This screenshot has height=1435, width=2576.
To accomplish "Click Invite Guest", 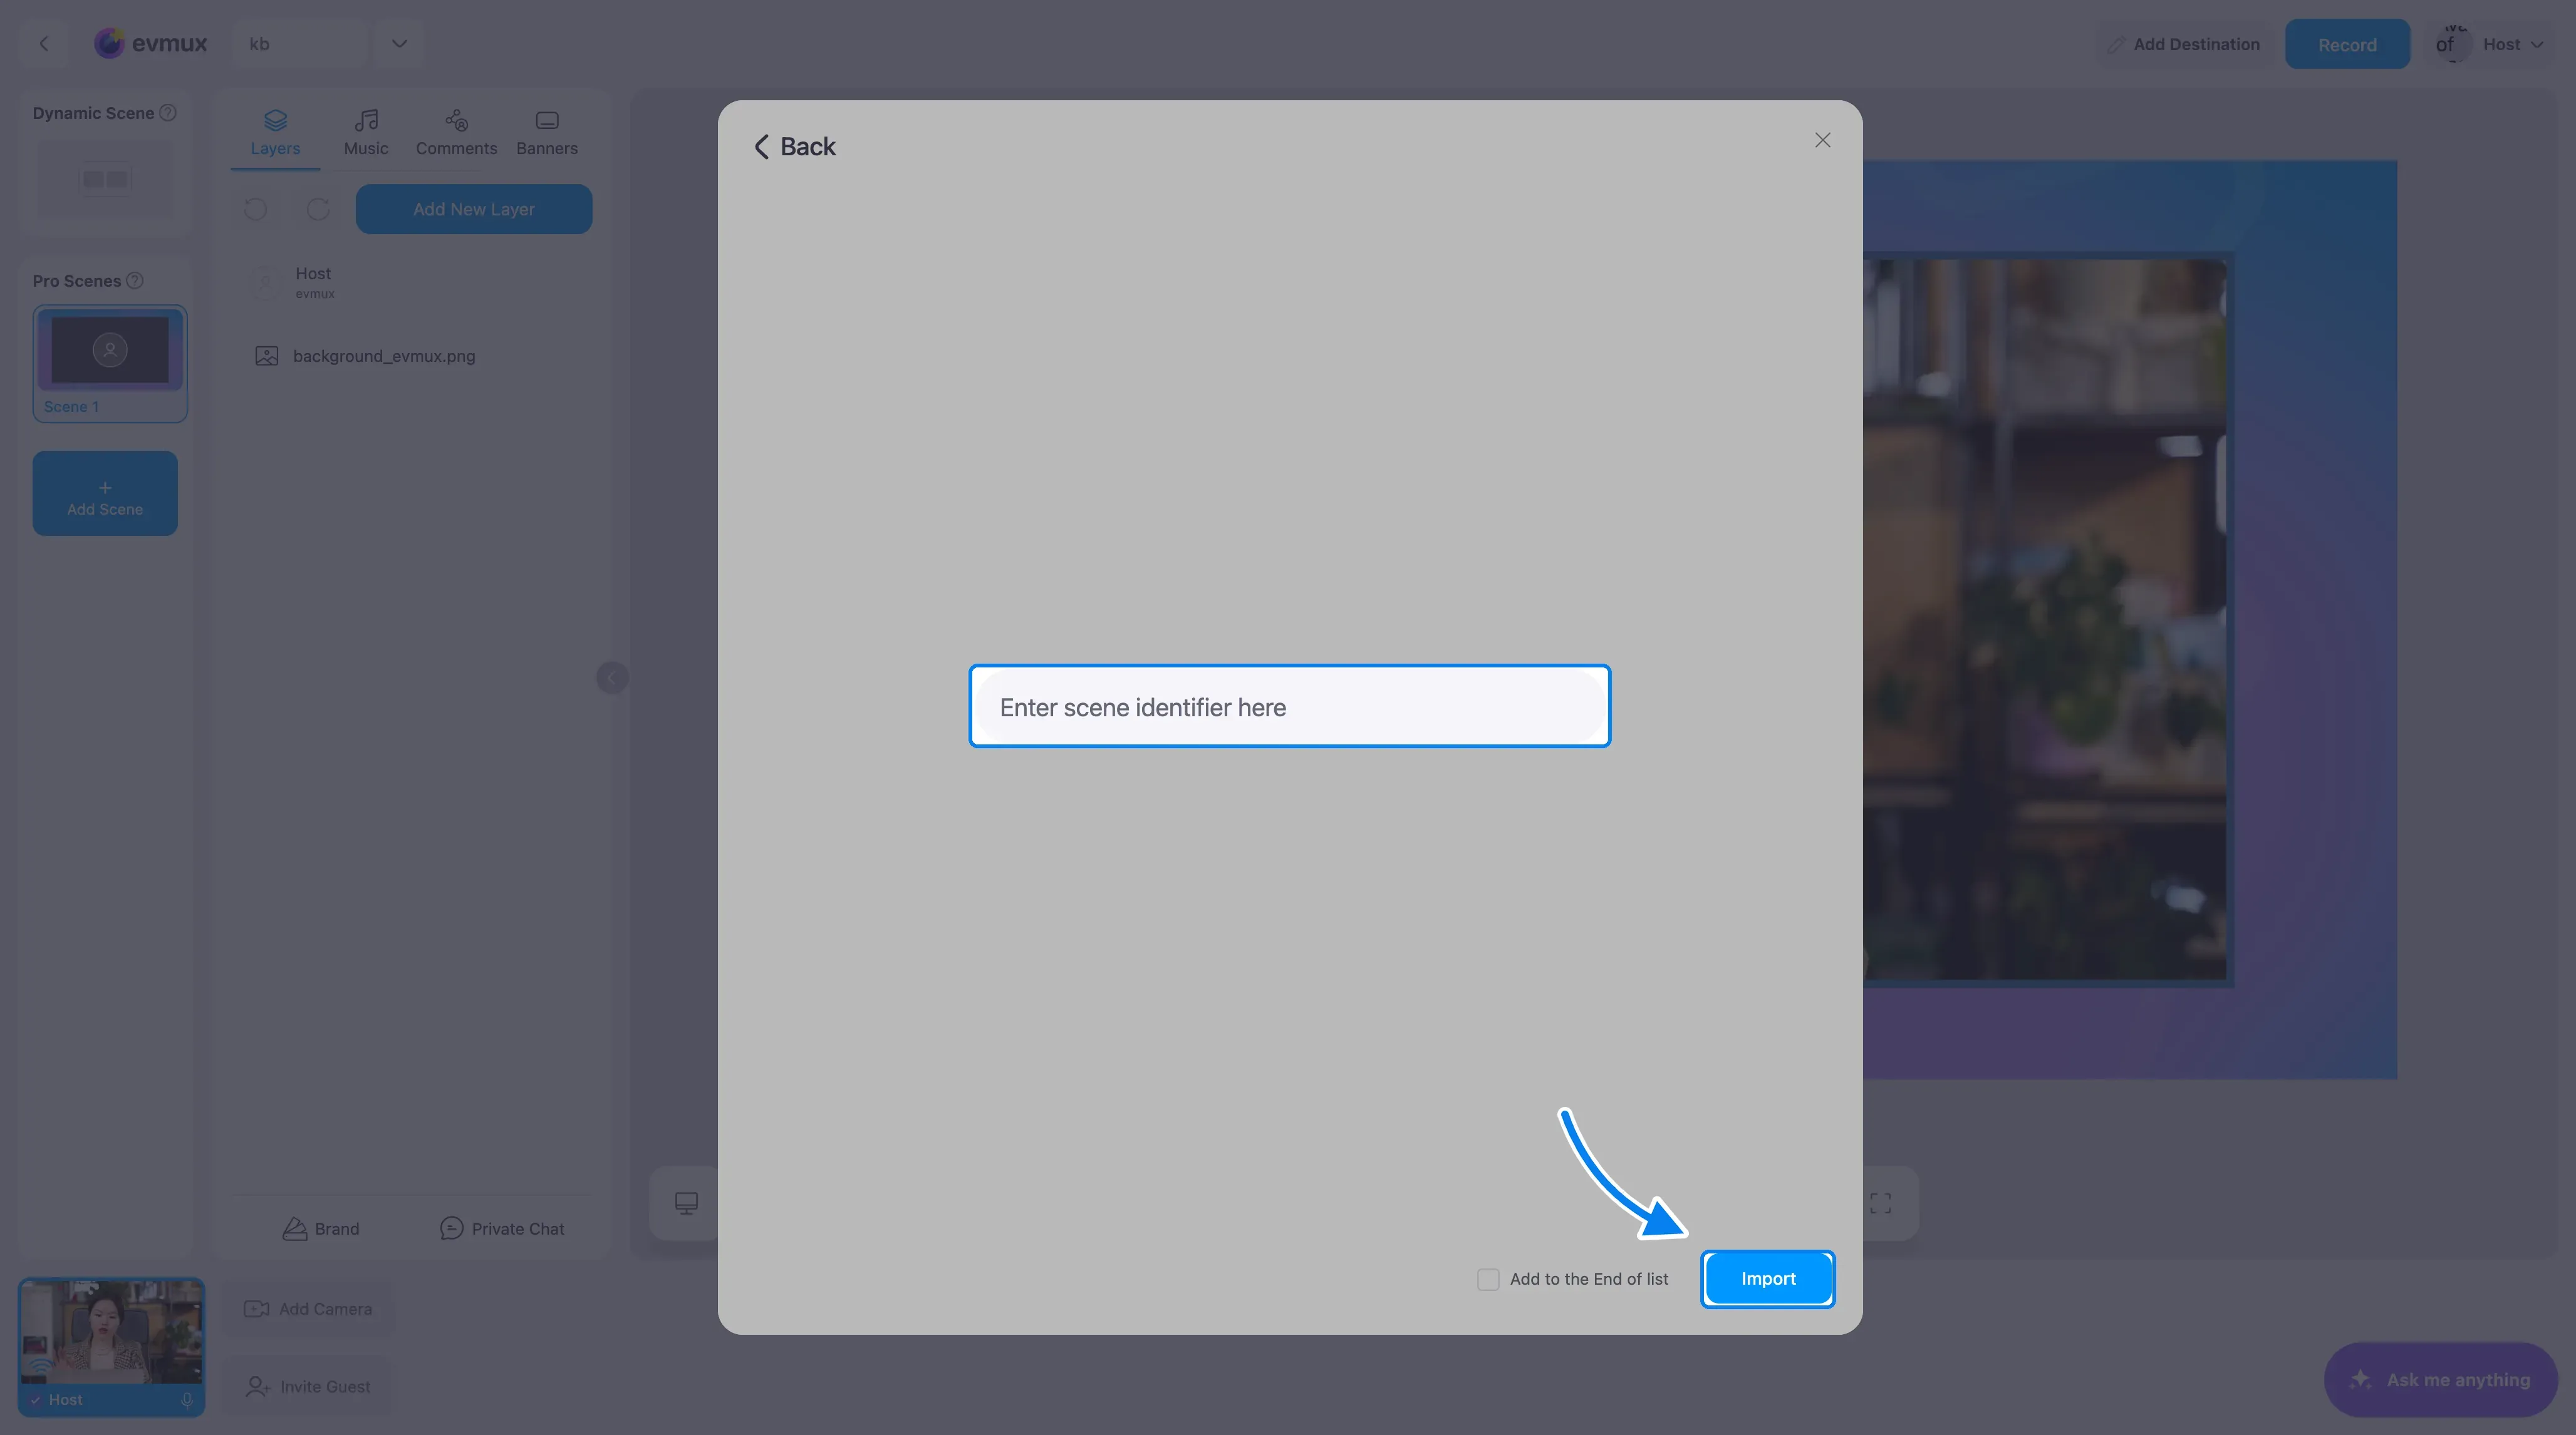I will (x=308, y=1387).
